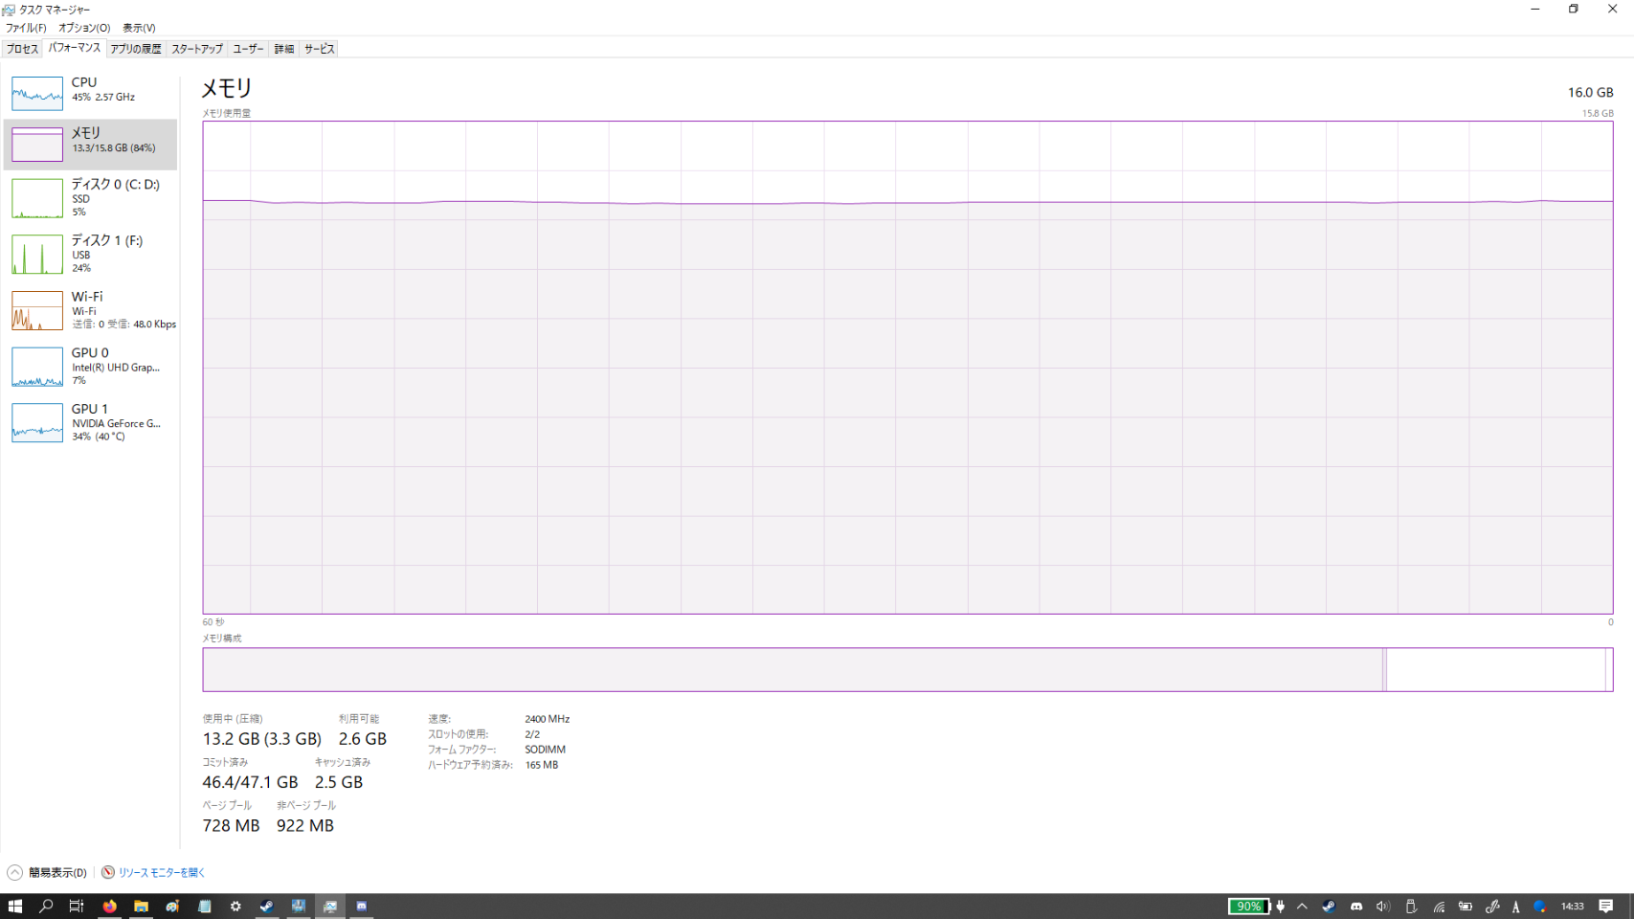Click the green 90% battery indicator

[x=1248, y=907]
